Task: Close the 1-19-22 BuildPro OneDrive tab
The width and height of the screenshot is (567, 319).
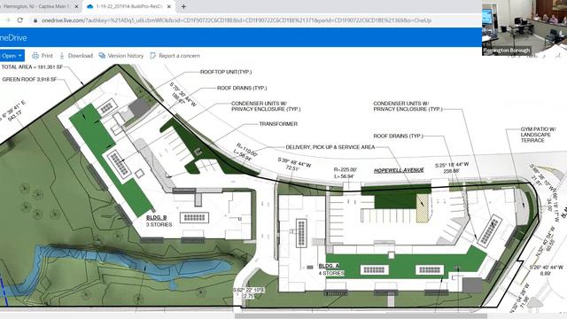Action: point(169,6)
